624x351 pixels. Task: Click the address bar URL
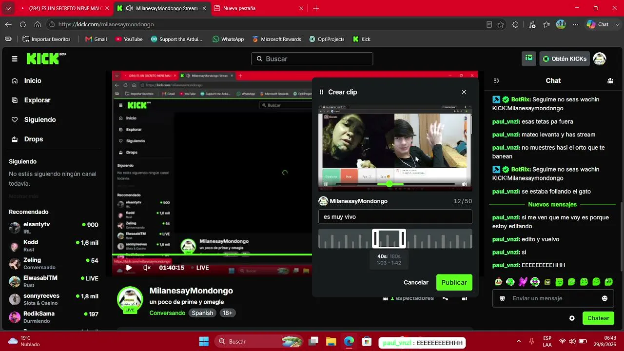[106, 24]
